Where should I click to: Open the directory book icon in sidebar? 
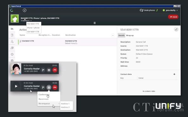(12, 35)
